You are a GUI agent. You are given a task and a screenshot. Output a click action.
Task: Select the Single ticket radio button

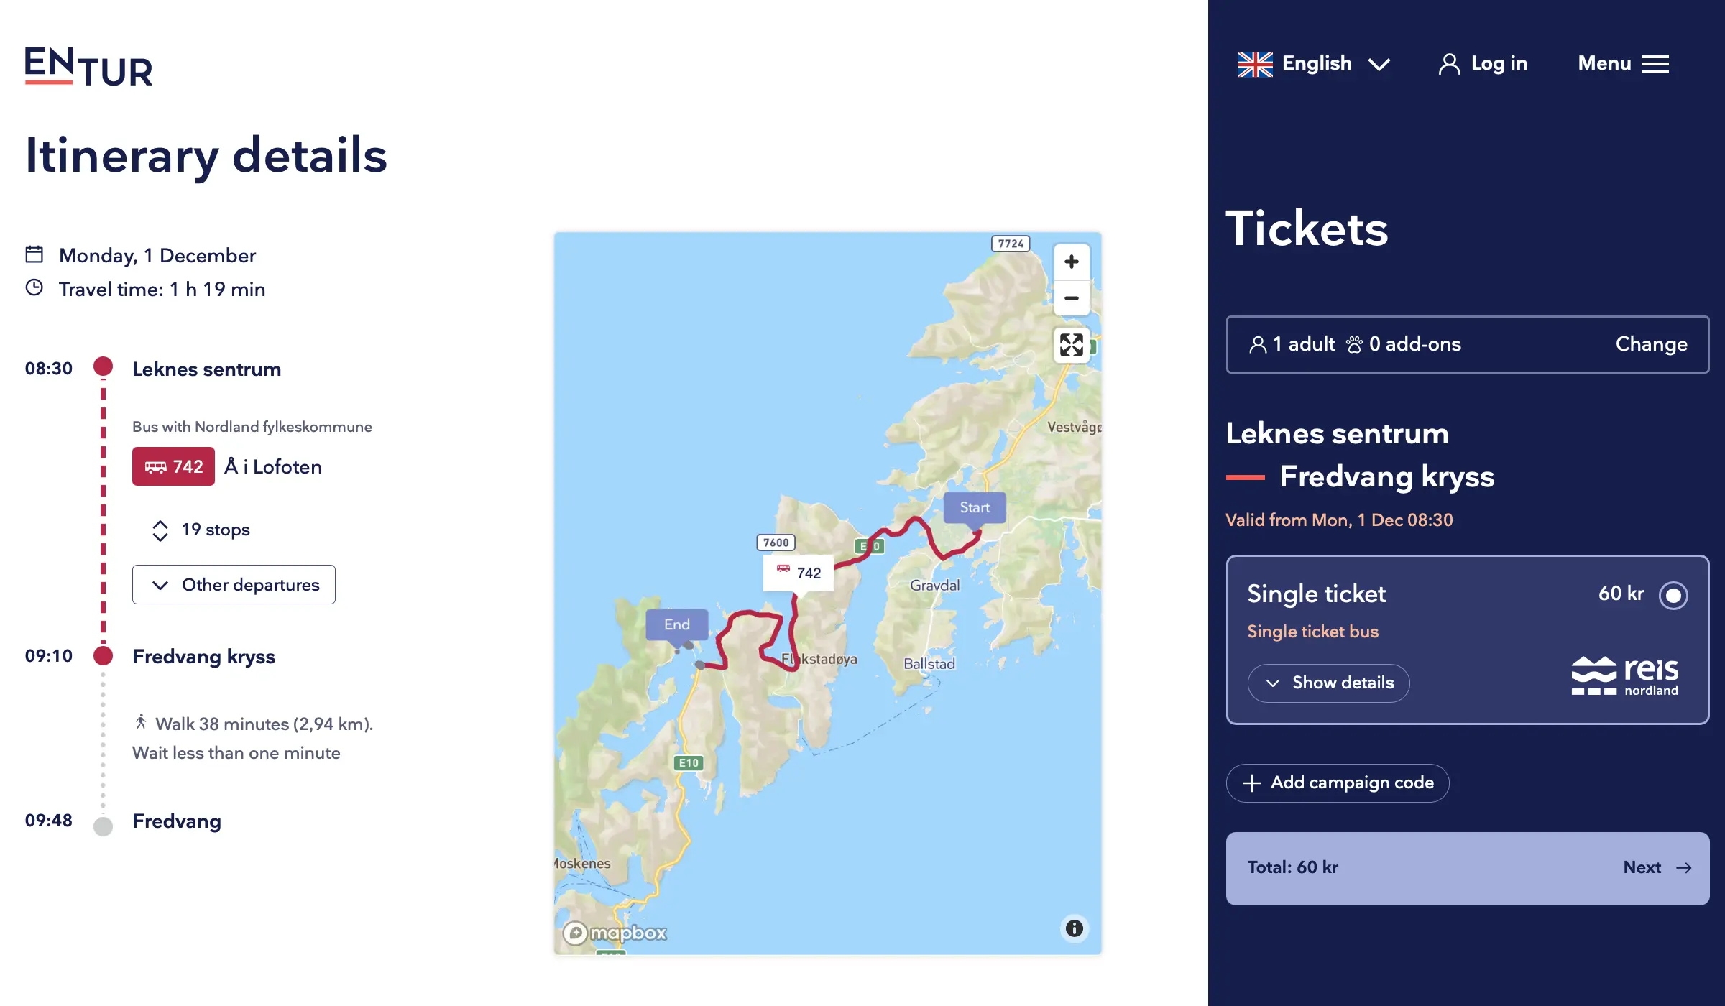[1673, 595]
